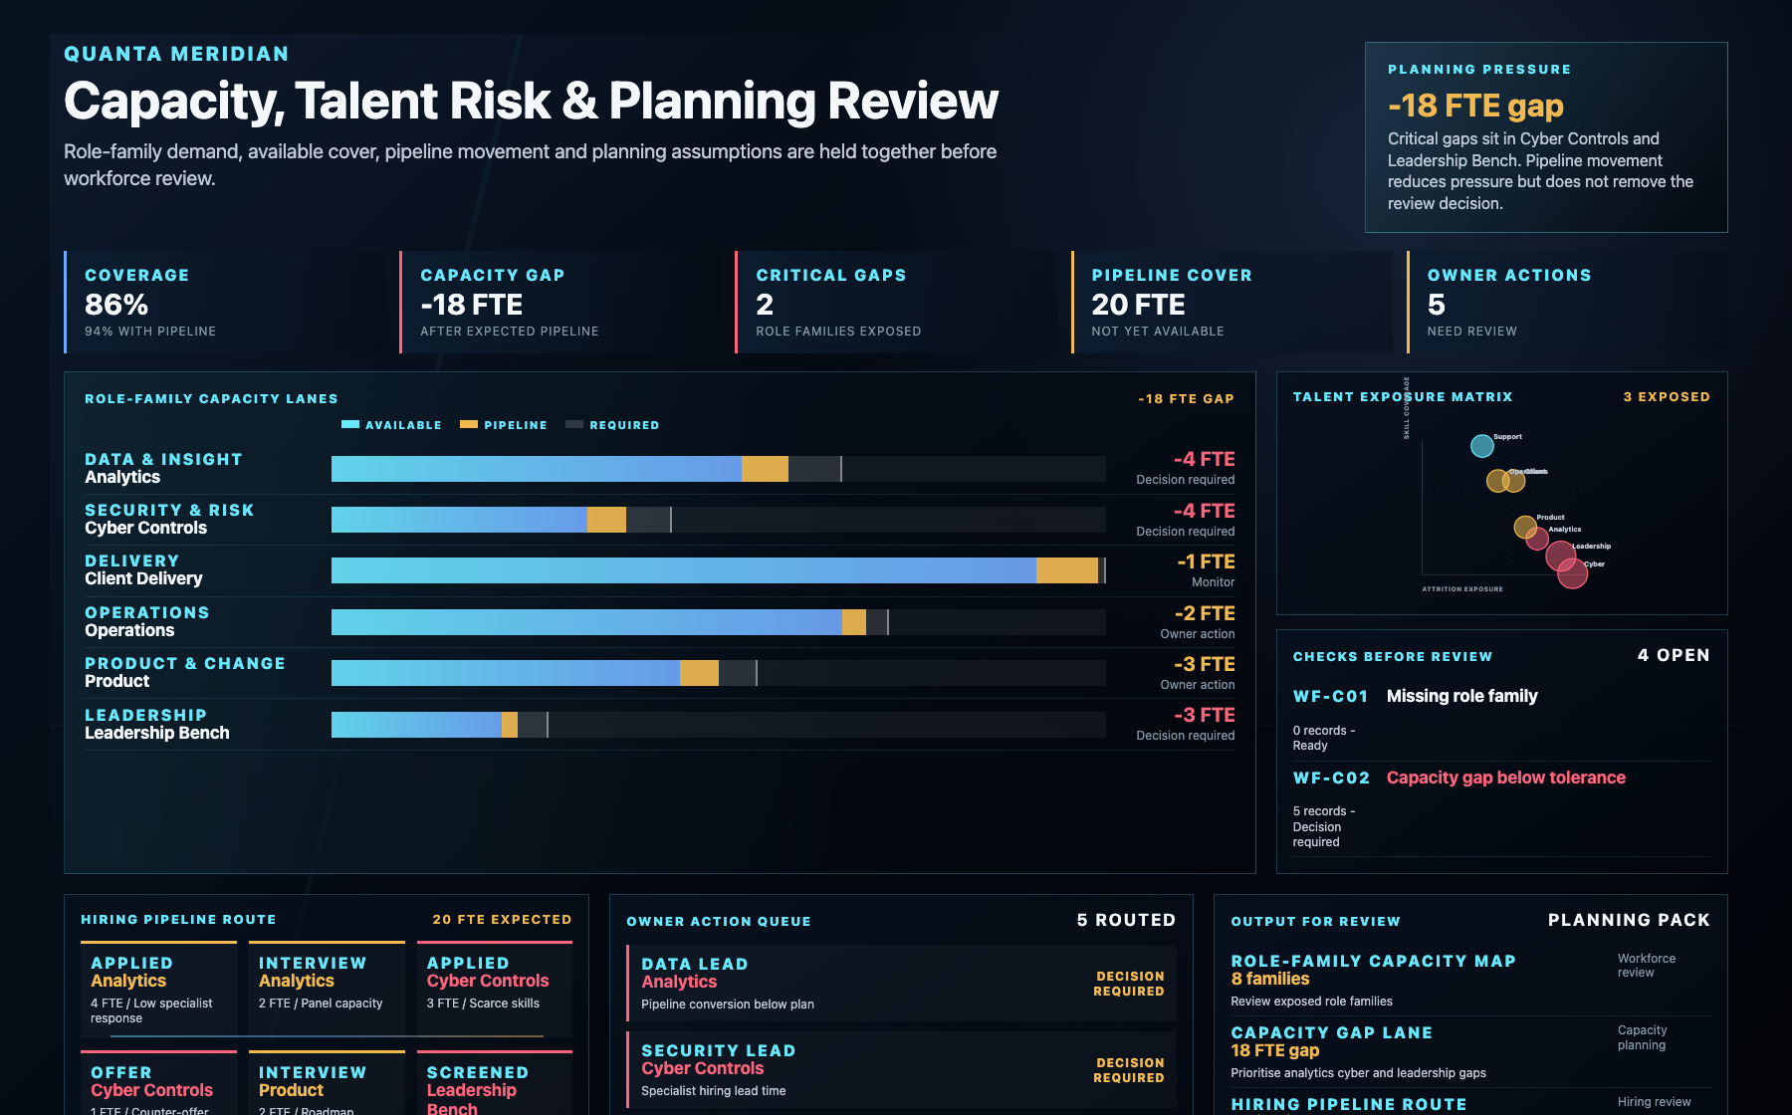
Task: Click the Planning Pressure summary panel
Action: 1546,137
